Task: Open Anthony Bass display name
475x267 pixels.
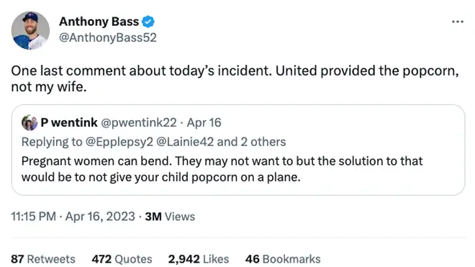Action: (99, 22)
